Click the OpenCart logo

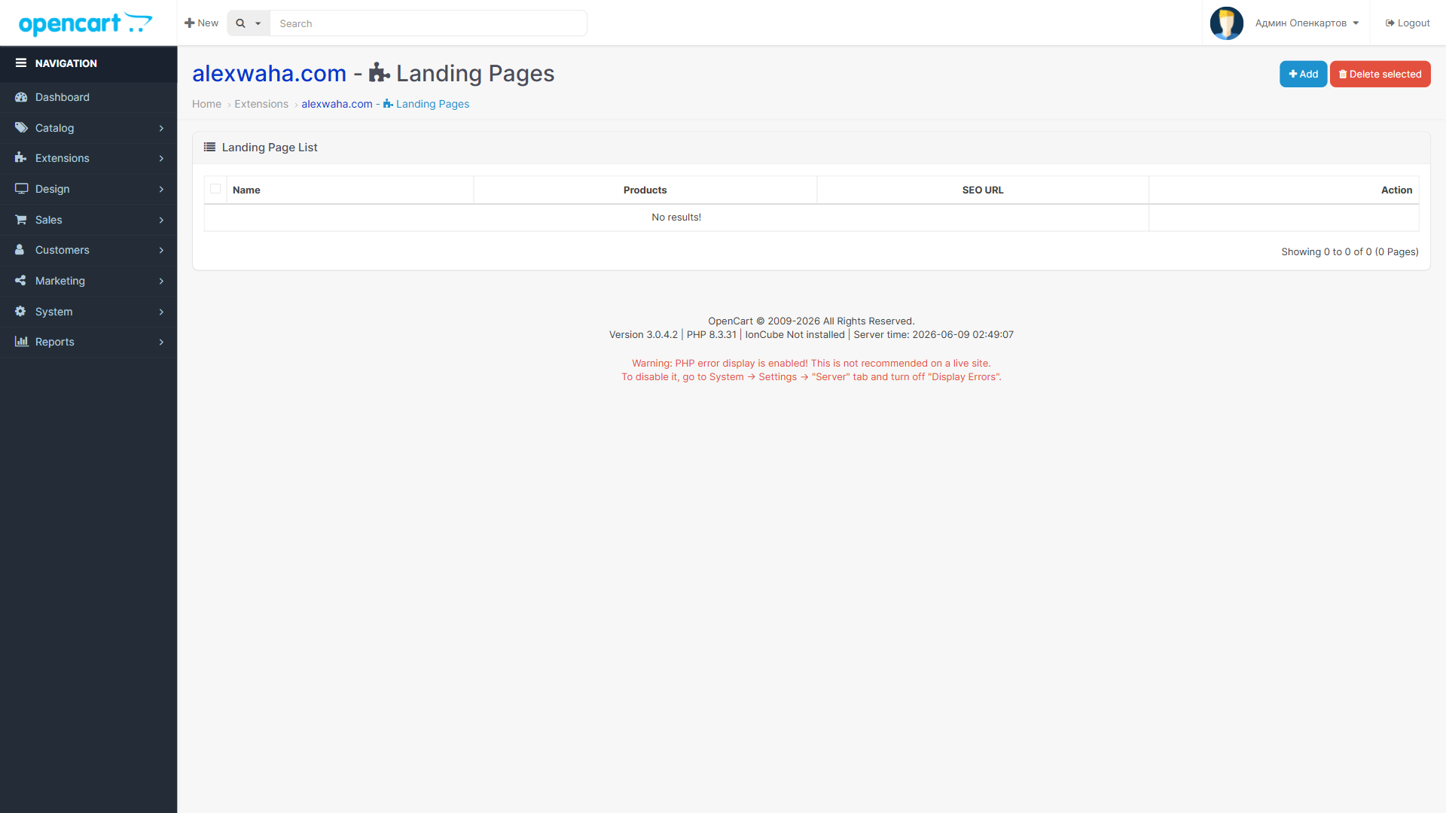[85, 23]
